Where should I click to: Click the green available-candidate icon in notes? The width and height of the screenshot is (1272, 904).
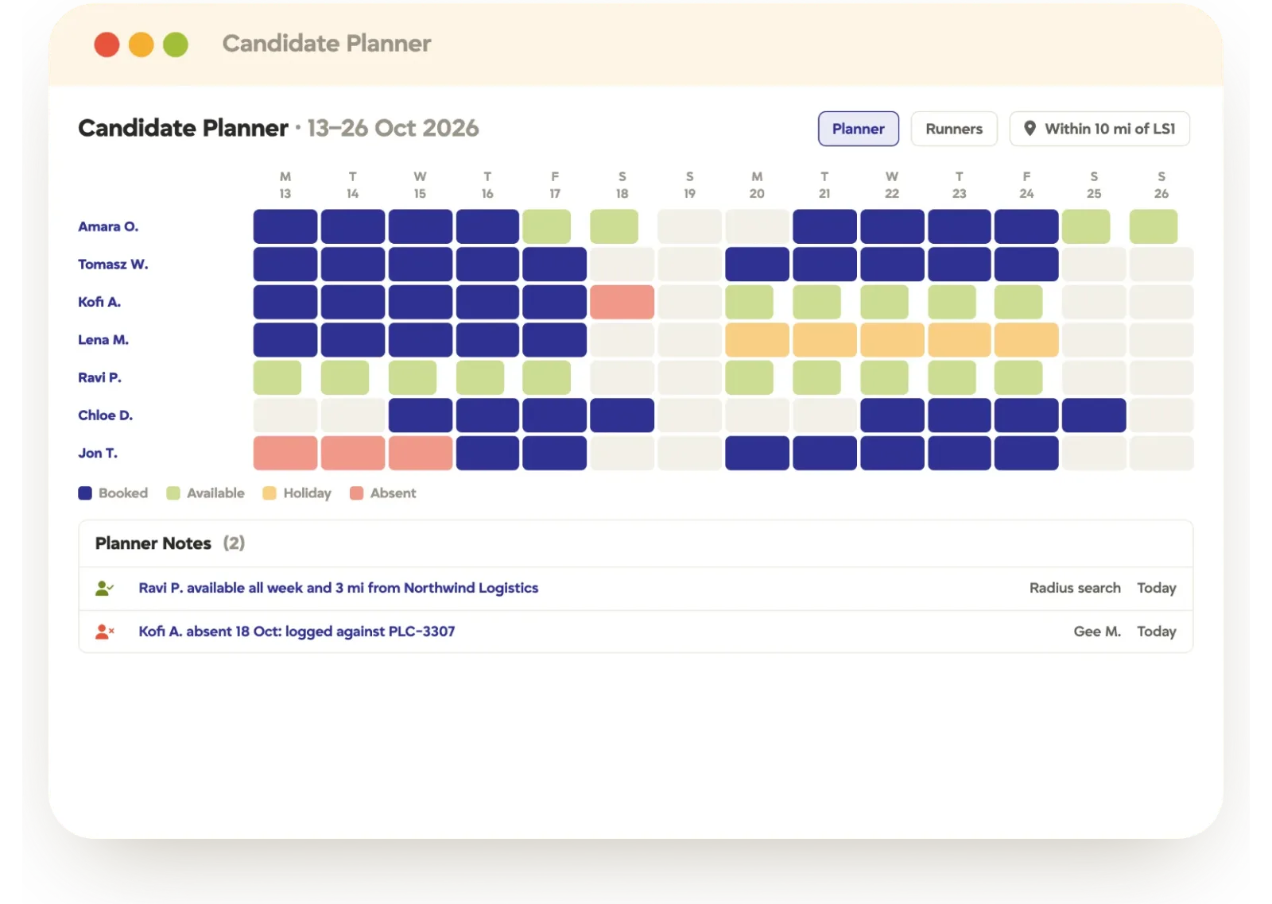104,588
